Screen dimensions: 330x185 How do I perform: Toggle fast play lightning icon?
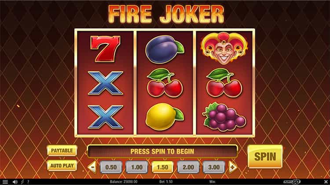coord(22,182)
